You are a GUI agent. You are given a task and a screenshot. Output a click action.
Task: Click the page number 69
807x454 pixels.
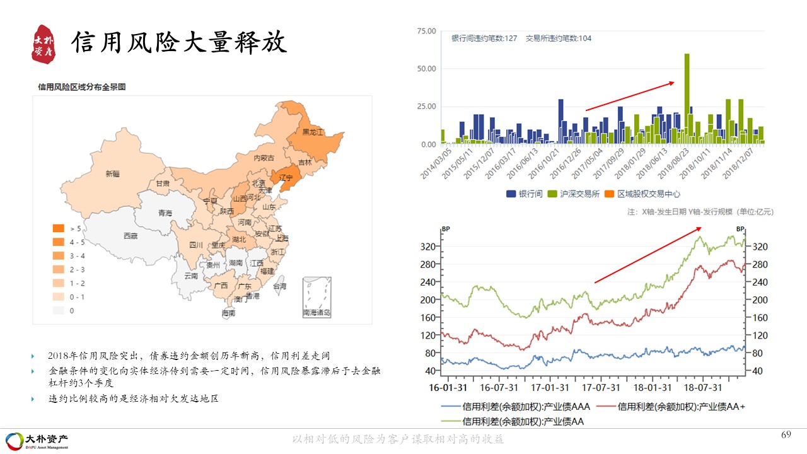click(x=786, y=435)
